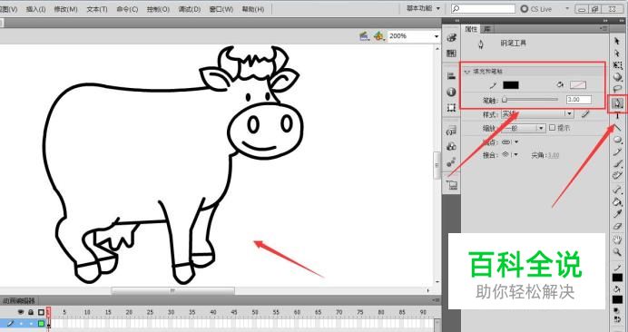Toggle the layer's lock dot
Image resolution: width=628 pixels, height=332 pixels.
[x=31, y=323]
